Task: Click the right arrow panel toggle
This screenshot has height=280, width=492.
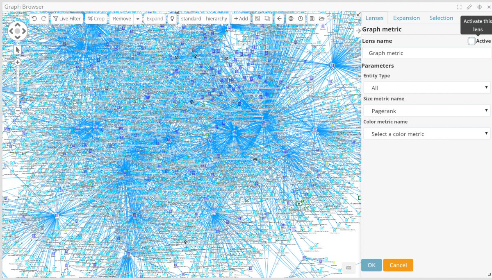Action: (x=358, y=30)
